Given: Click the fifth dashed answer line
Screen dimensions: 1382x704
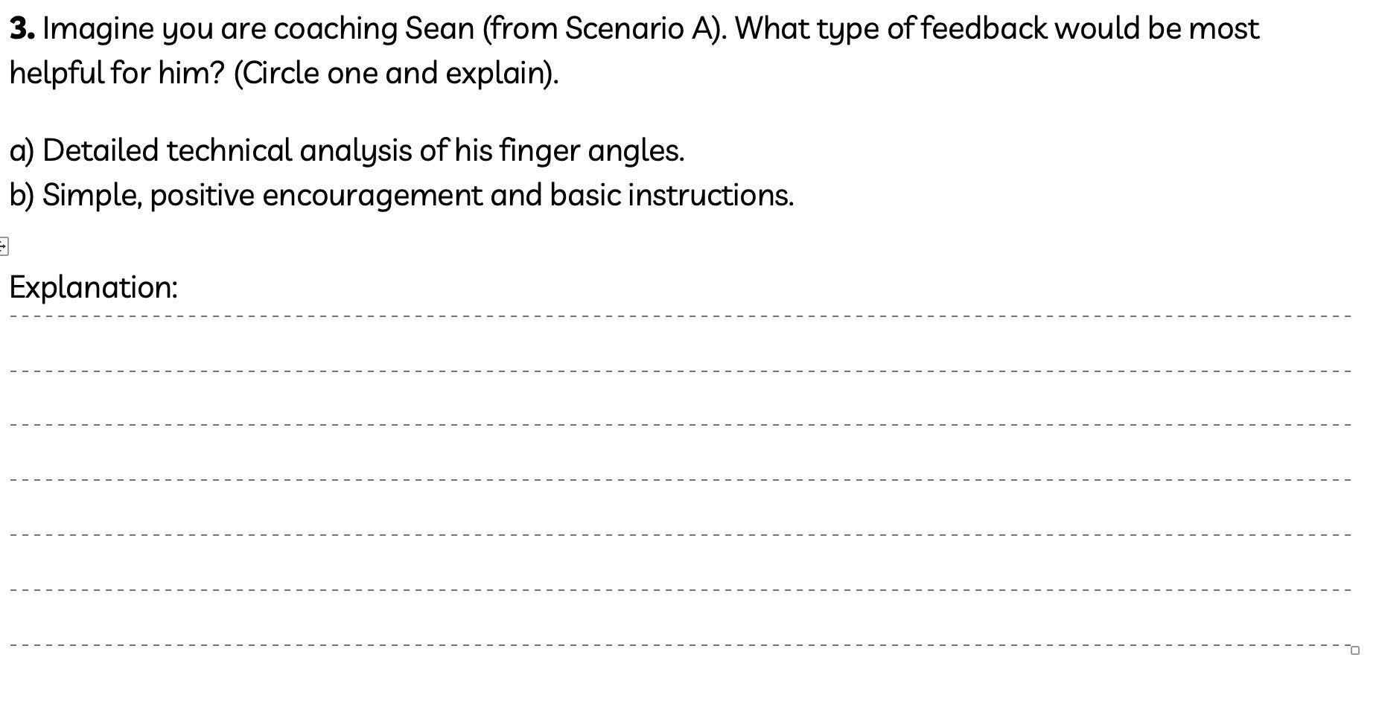Looking at the screenshot, I should point(681,534).
